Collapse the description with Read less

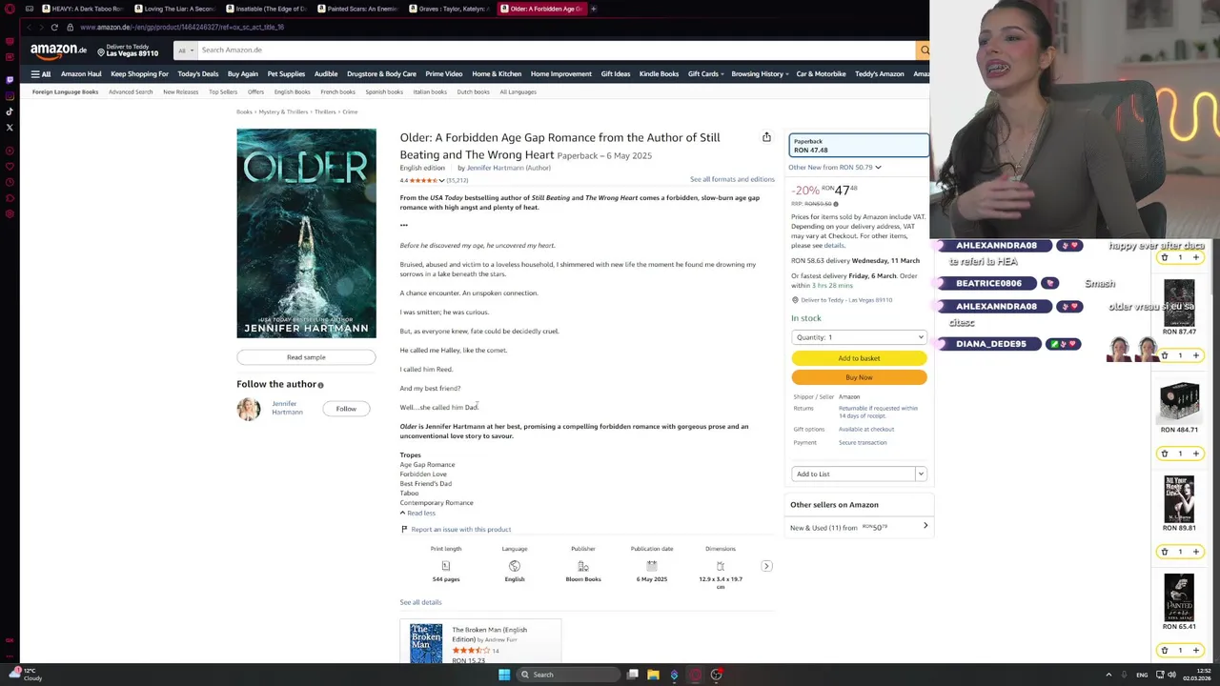[x=417, y=513]
